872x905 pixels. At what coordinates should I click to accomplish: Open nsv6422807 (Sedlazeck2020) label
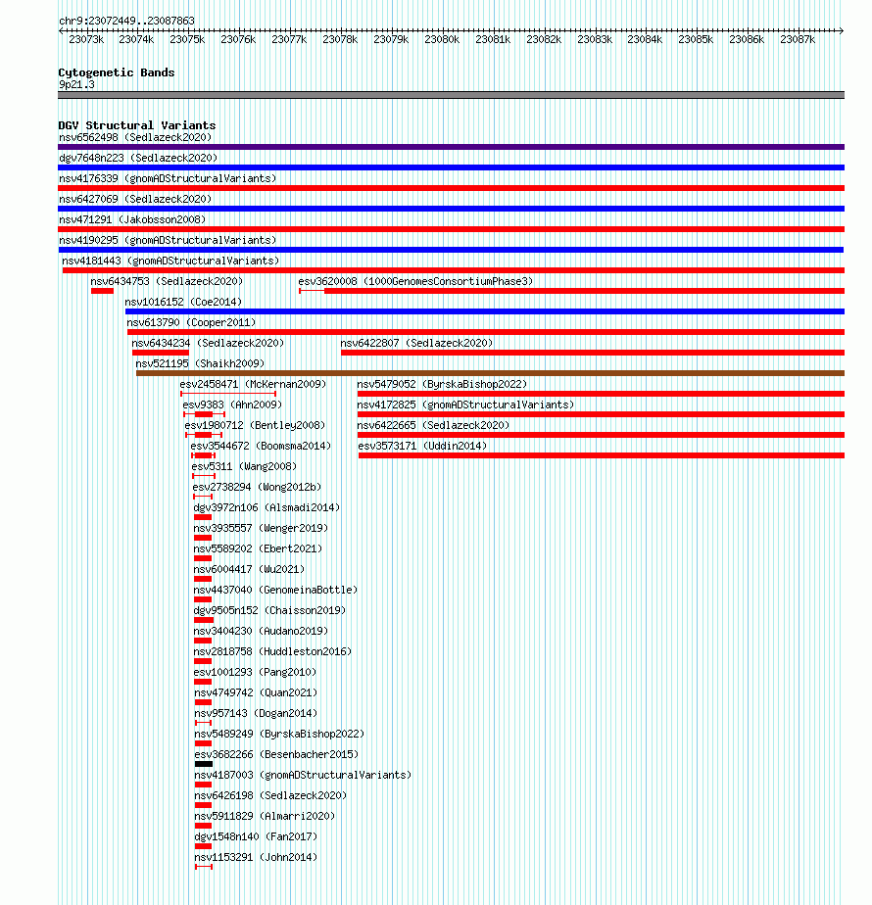pos(416,344)
